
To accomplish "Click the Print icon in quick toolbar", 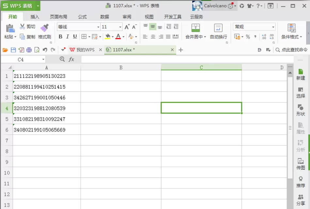I will point(29,50).
